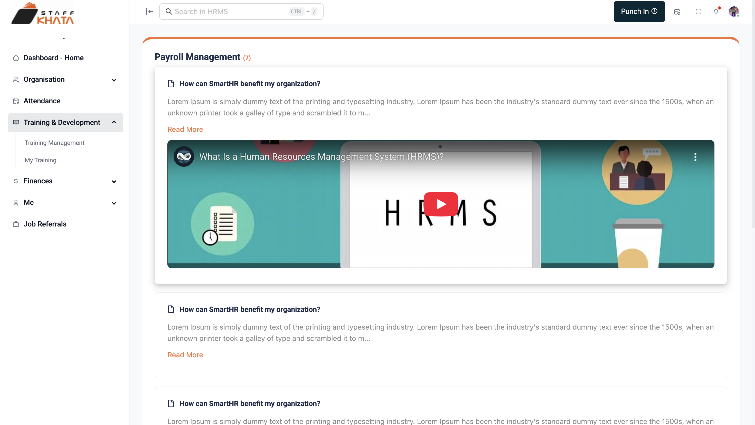The image size is (755, 425).
Task: Open notifications by clicking the bell icon
Action: tap(716, 12)
